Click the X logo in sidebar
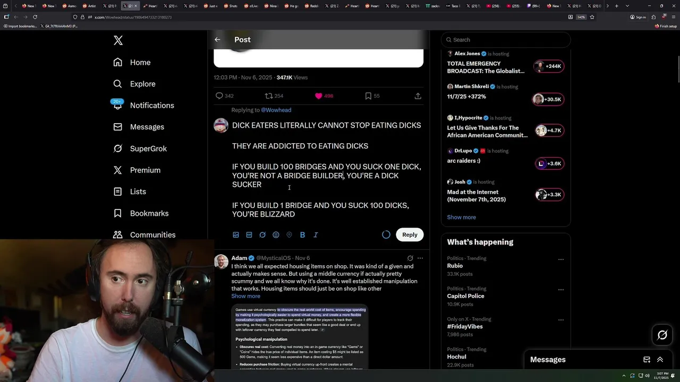Viewport: 680px width, 382px height. pos(118,40)
